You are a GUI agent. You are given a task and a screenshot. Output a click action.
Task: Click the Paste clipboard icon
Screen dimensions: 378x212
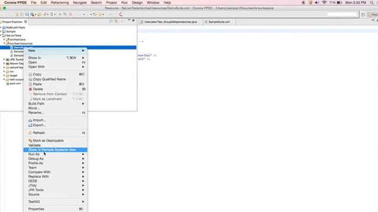pyautogui.click(x=30, y=84)
